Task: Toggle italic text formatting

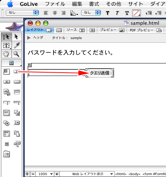Action: (117, 13)
